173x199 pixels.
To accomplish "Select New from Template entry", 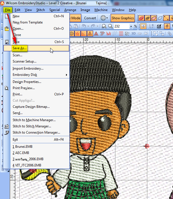I will (x=28, y=22).
